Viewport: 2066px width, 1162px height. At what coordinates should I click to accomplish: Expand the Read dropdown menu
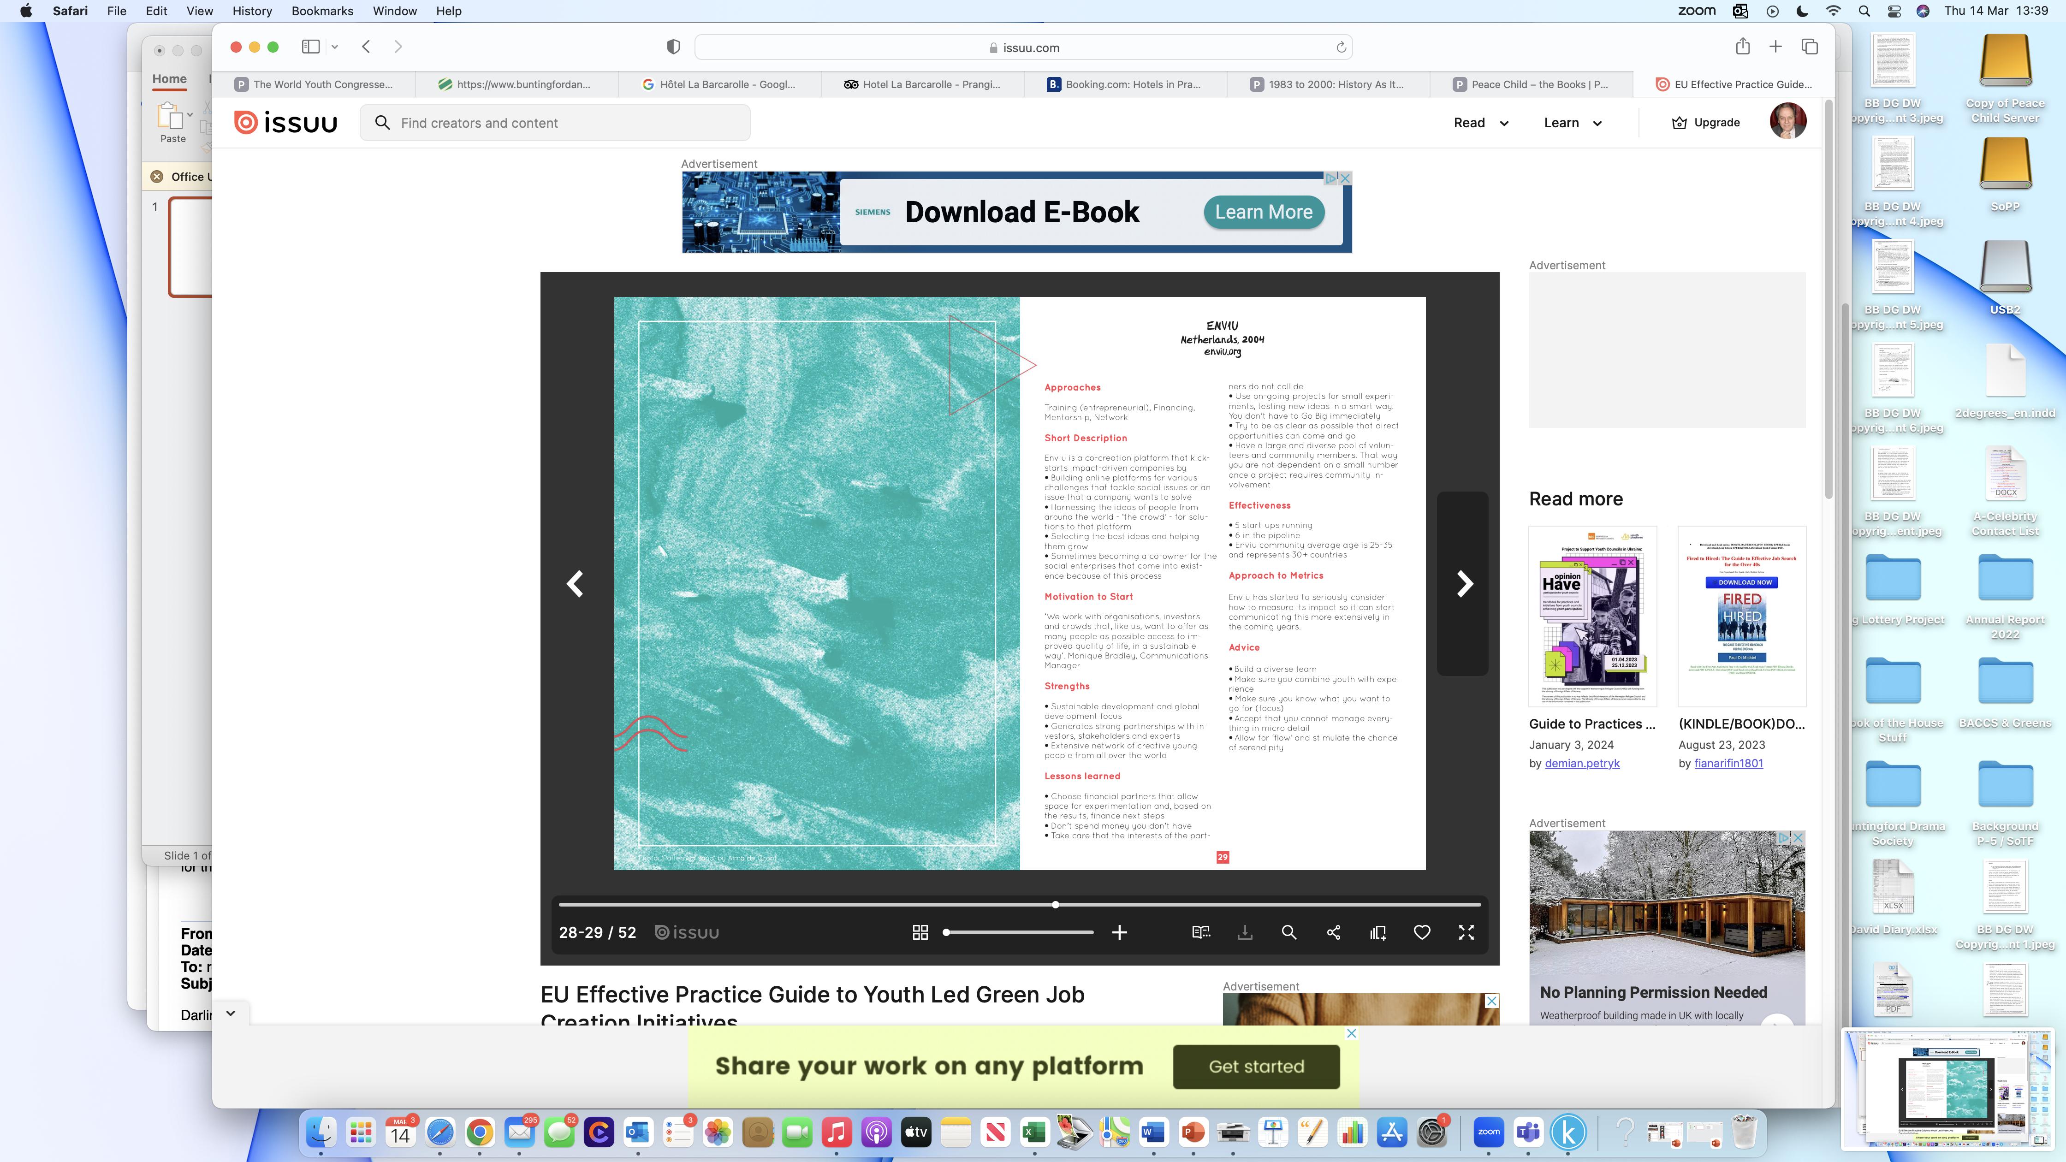[x=1480, y=123]
